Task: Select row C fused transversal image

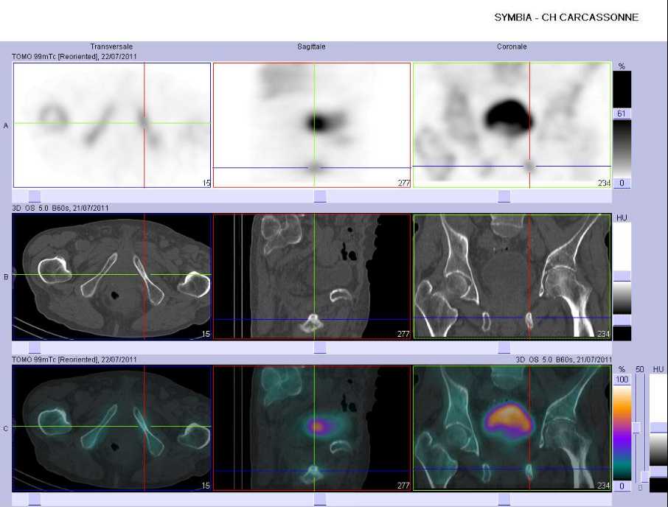Action: 112,428
